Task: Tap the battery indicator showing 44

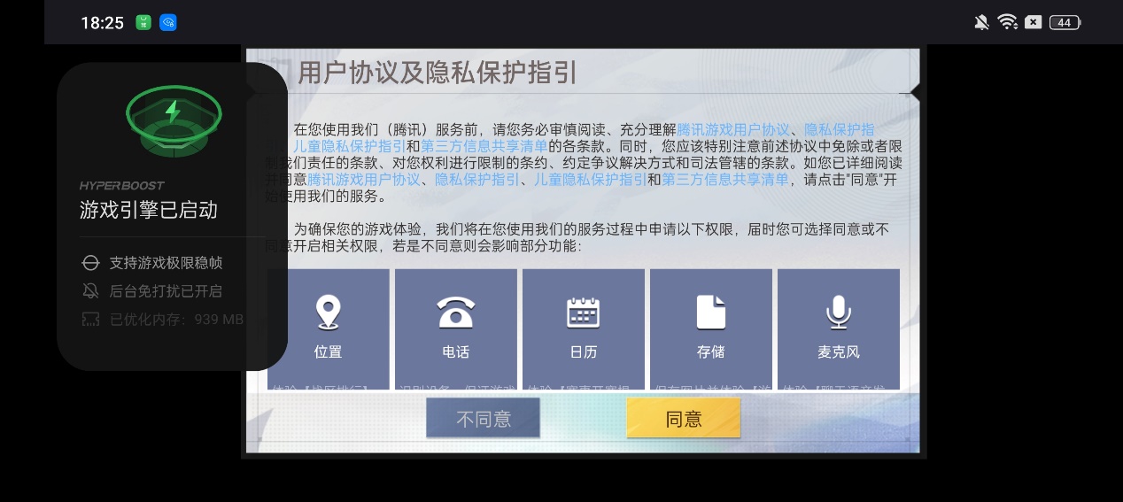Action: (x=1065, y=22)
